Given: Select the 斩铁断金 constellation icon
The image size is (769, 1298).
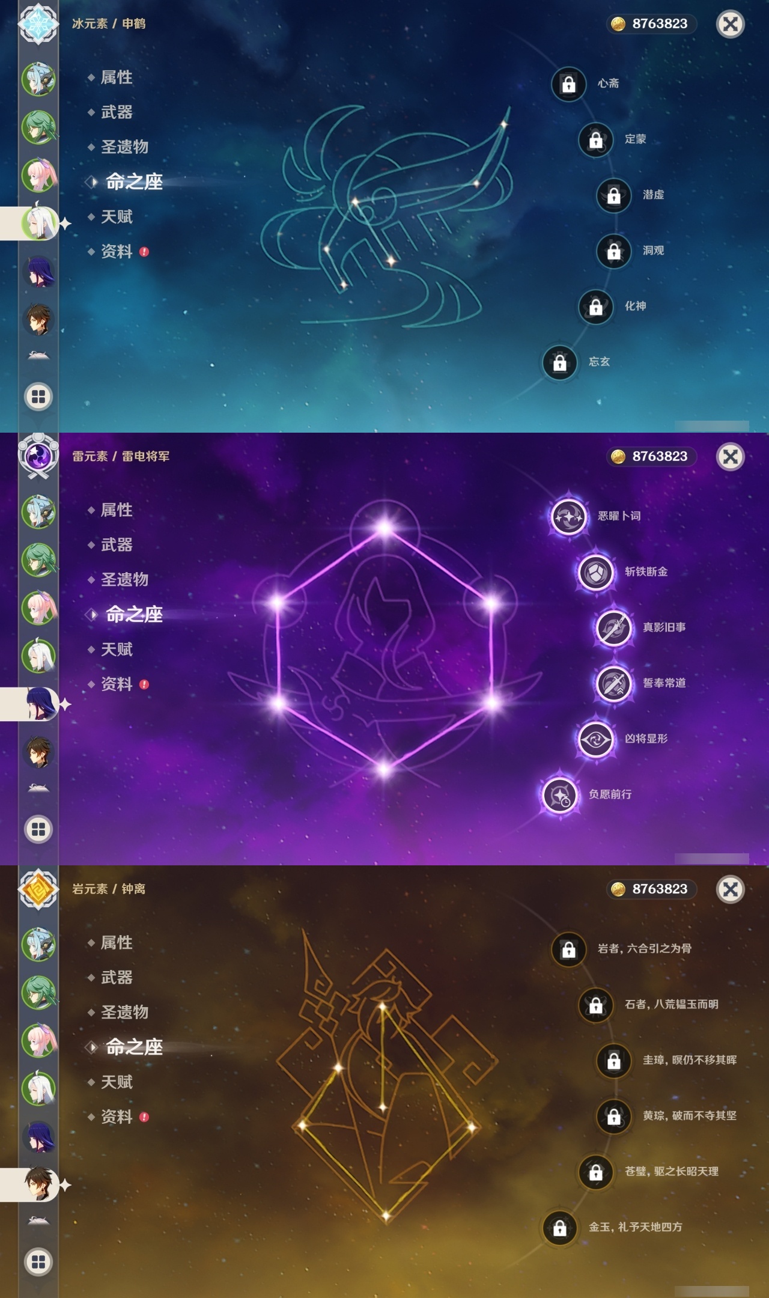Looking at the screenshot, I should [595, 572].
